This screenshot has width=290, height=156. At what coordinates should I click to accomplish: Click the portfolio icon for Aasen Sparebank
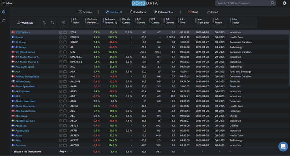point(65,86)
